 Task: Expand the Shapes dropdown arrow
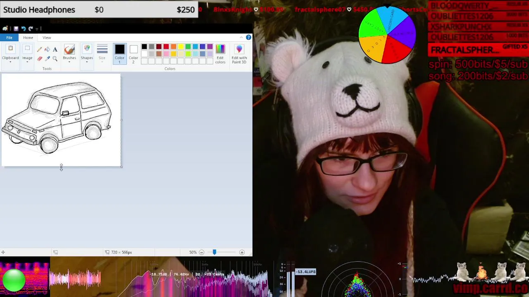[87, 62]
